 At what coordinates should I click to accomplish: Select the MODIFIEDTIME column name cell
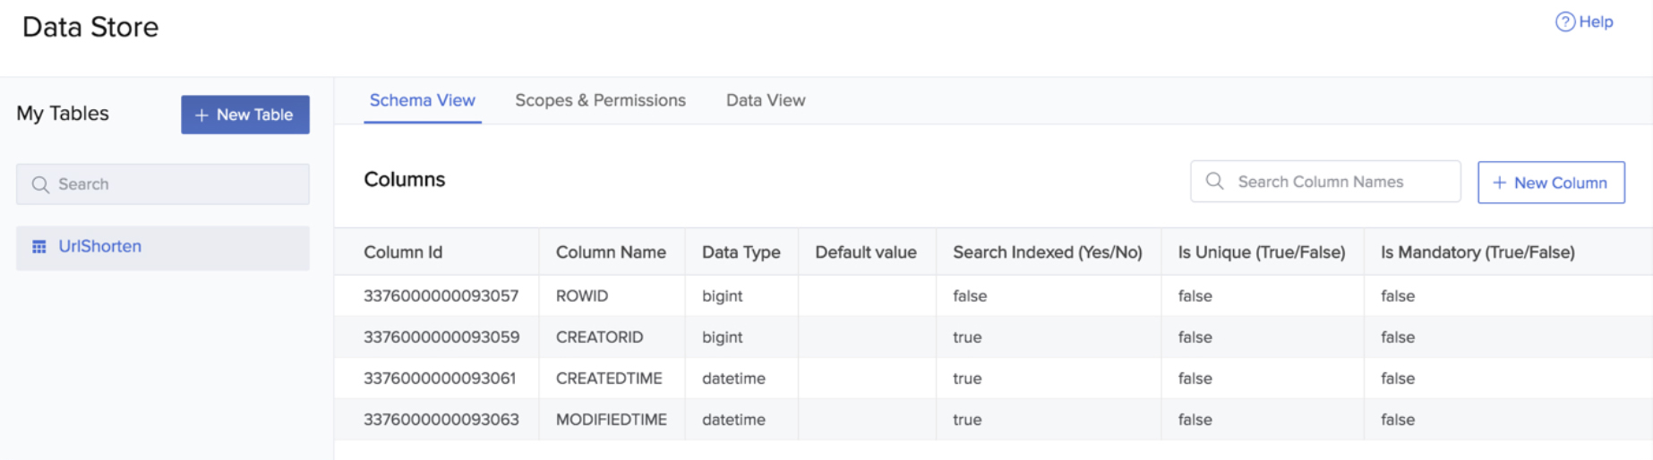pyautogui.click(x=611, y=420)
